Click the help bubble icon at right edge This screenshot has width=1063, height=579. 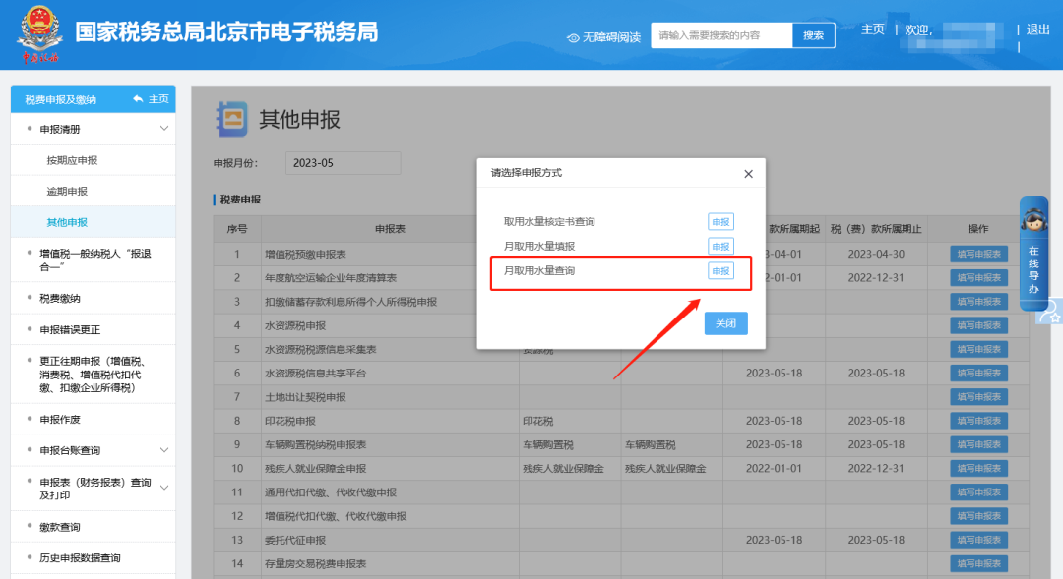coord(1050,313)
